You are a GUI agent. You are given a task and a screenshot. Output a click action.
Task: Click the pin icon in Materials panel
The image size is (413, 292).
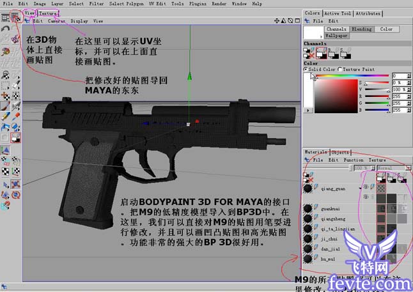[x=307, y=160]
